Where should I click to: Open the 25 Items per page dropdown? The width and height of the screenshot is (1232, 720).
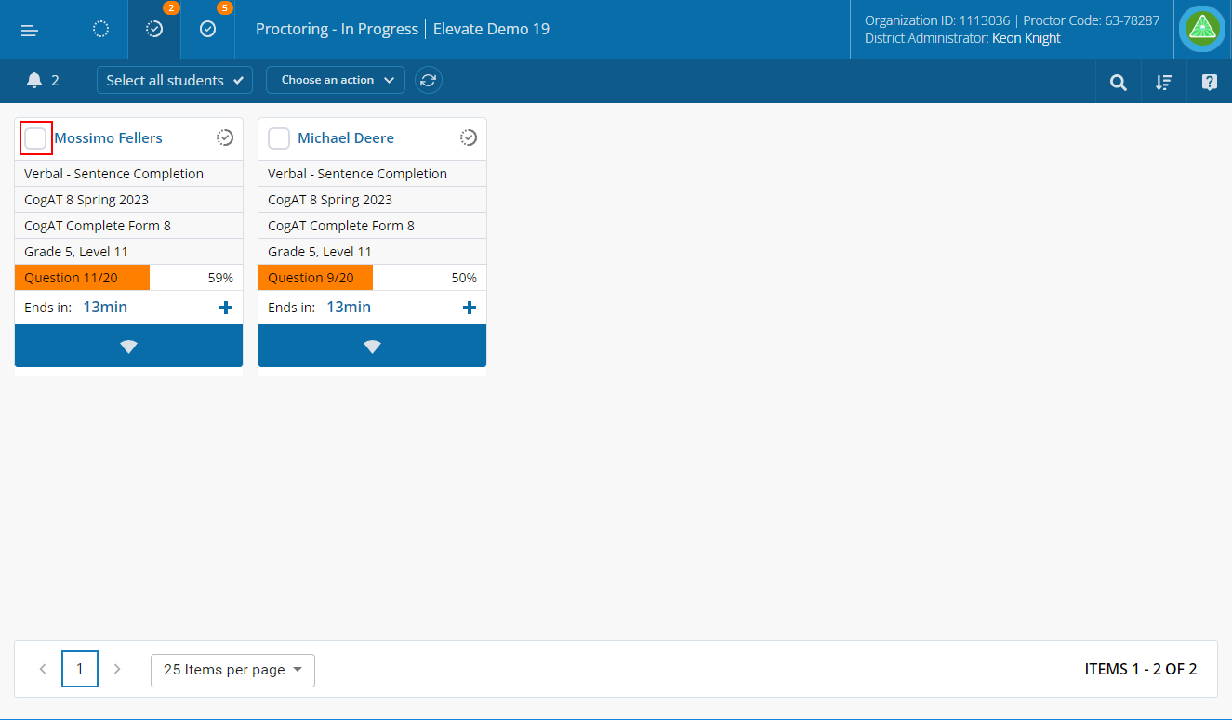coord(232,670)
